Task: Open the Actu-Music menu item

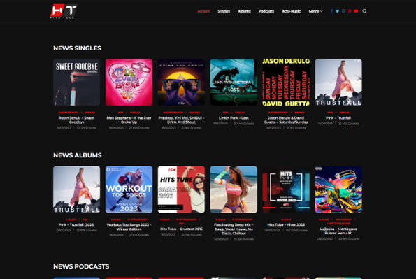Action: point(291,11)
